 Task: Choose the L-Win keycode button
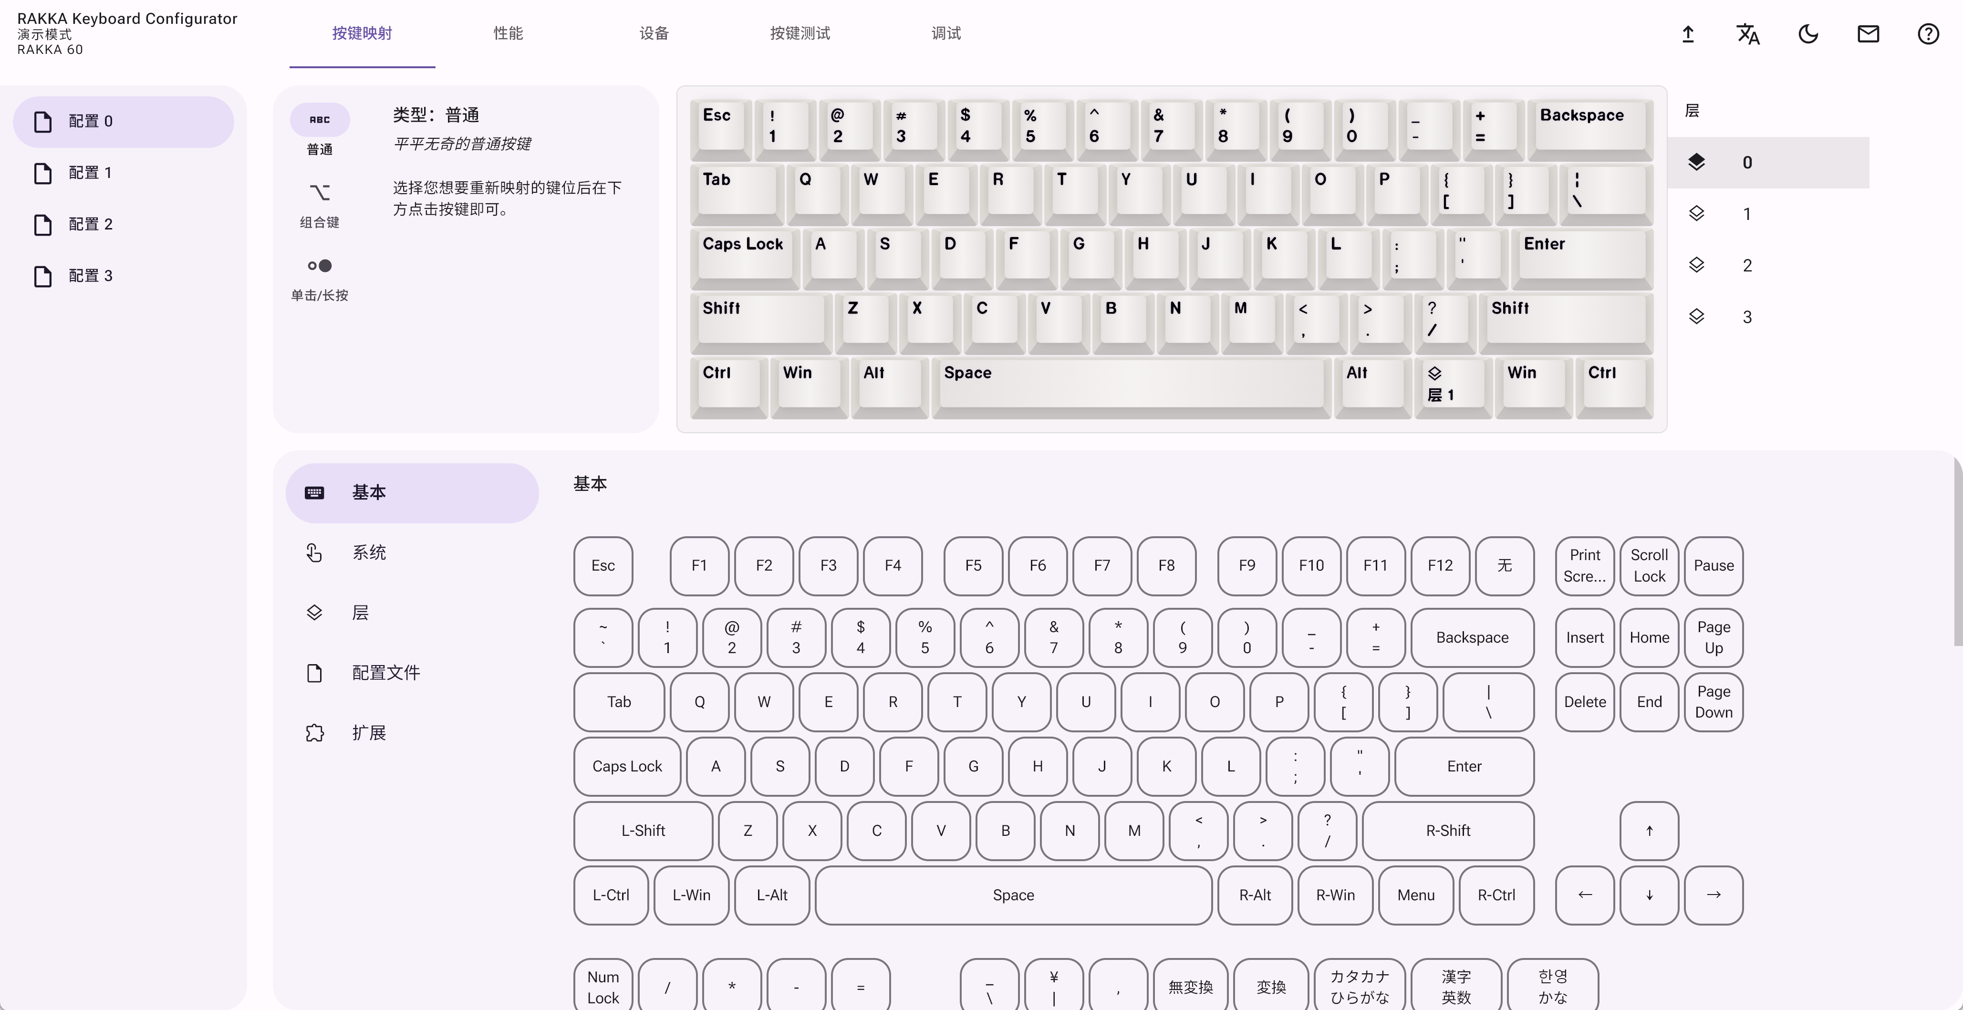click(691, 895)
